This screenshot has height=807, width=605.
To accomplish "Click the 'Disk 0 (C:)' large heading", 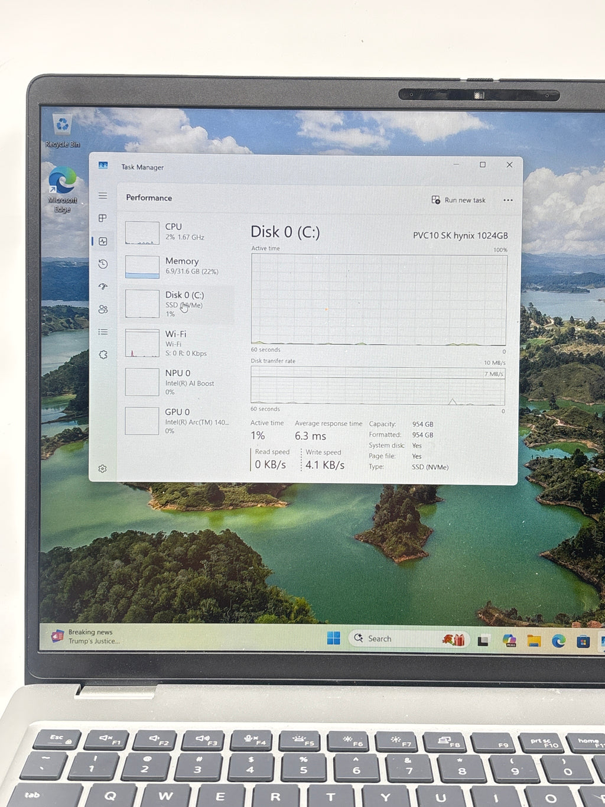I will [x=285, y=232].
